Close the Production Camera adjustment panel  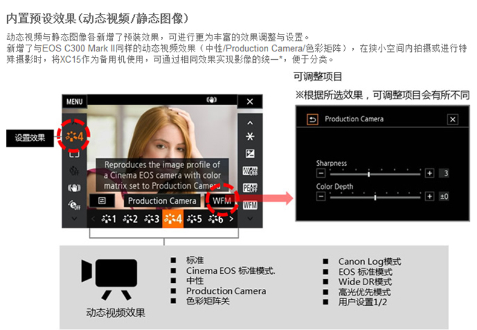pos(453,119)
